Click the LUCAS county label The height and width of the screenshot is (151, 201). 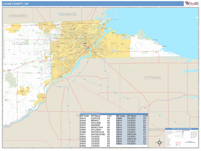19,43
